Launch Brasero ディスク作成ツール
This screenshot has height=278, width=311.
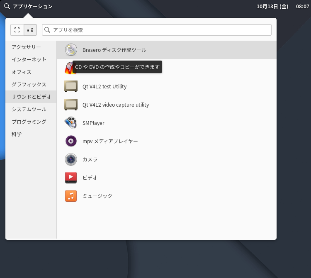pos(166,50)
